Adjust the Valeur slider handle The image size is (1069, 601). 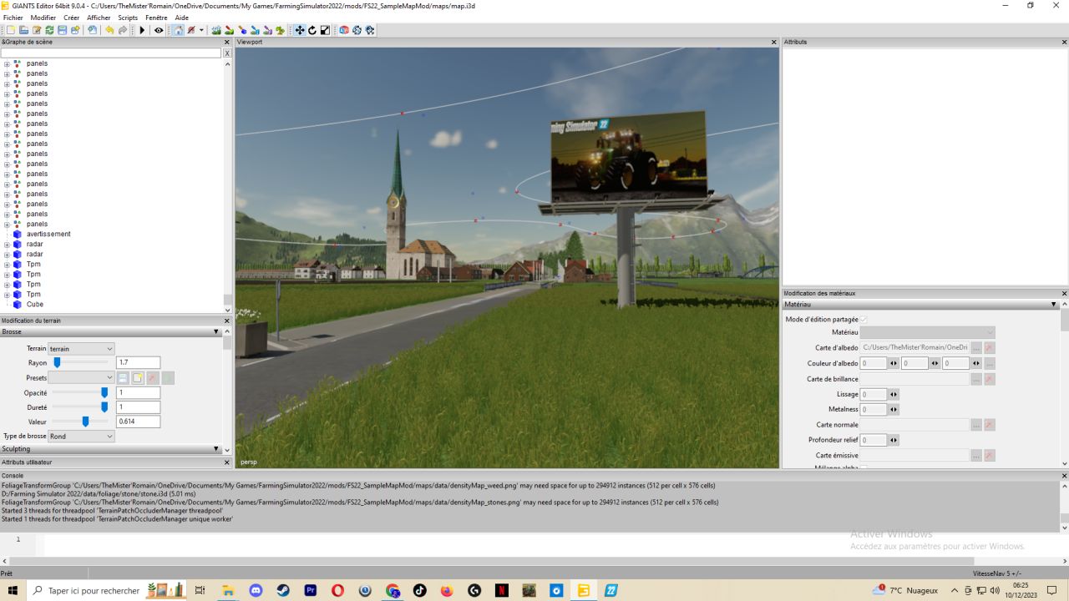point(85,422)
